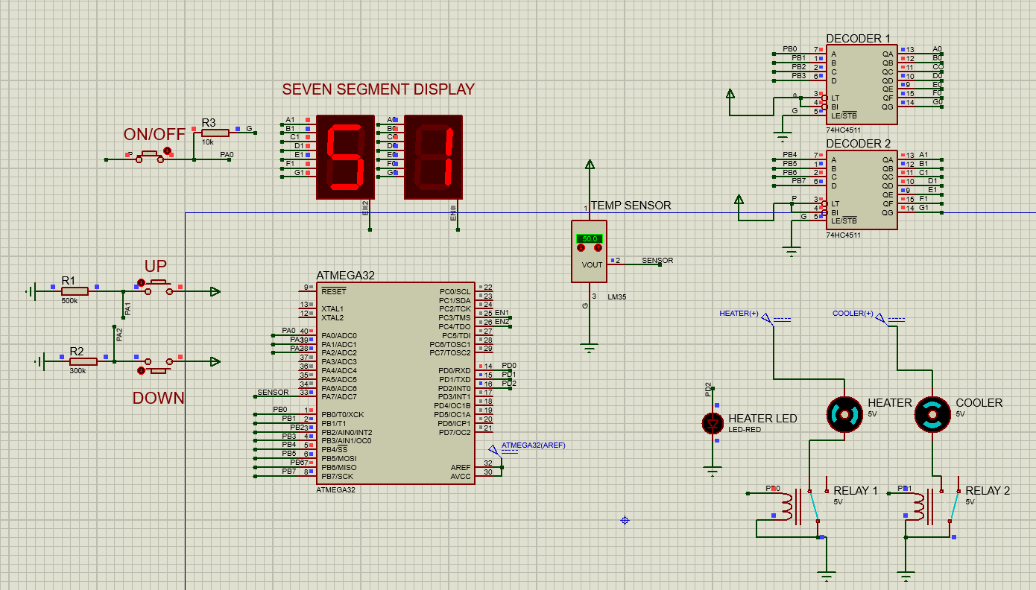Click the PA7/ADC7 pin label on ATMEGA32
This screenshot has height=590, width=1036.
339,397
